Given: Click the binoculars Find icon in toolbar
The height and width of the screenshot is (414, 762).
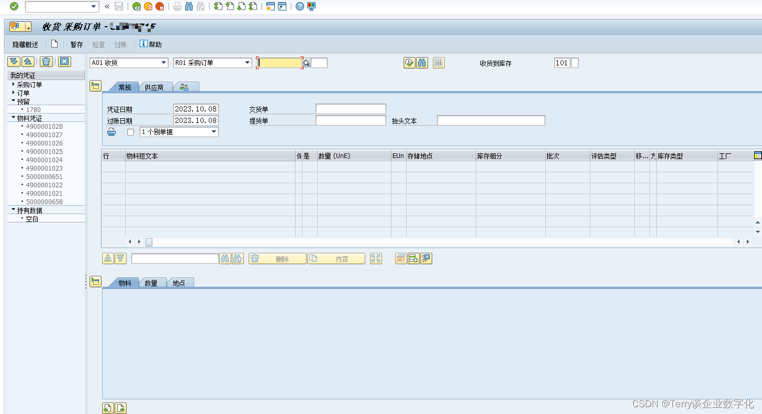Looking at the screenshot, I should [x=188, y=6].
